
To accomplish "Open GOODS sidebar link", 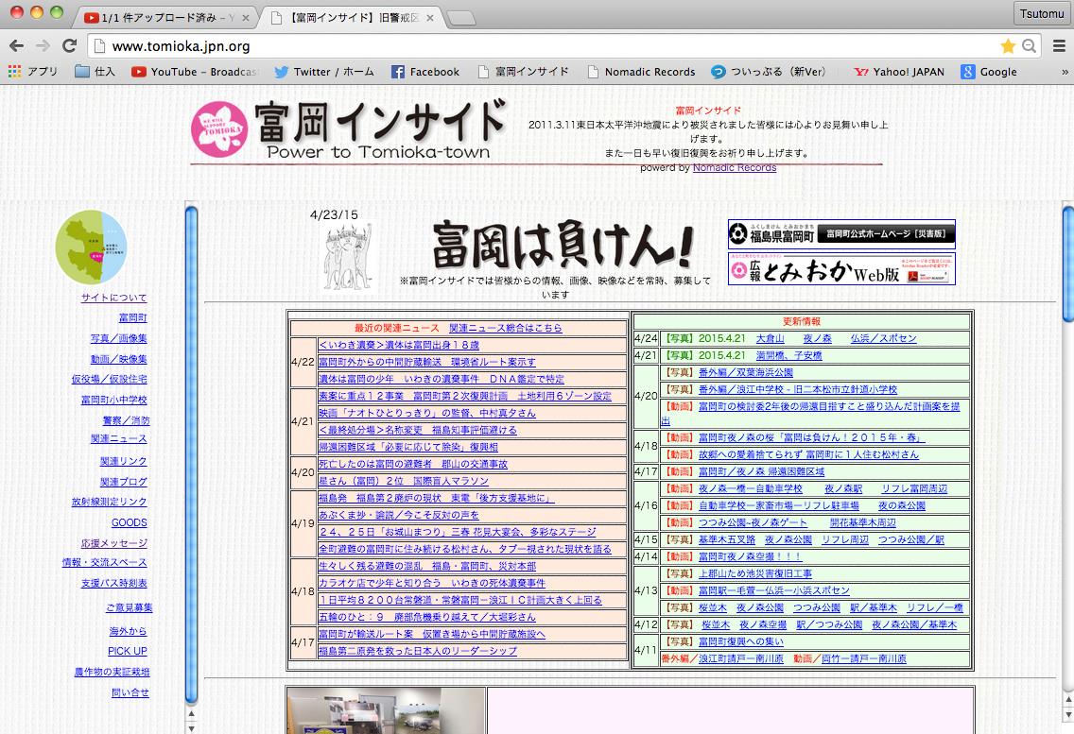I will 130,522.
